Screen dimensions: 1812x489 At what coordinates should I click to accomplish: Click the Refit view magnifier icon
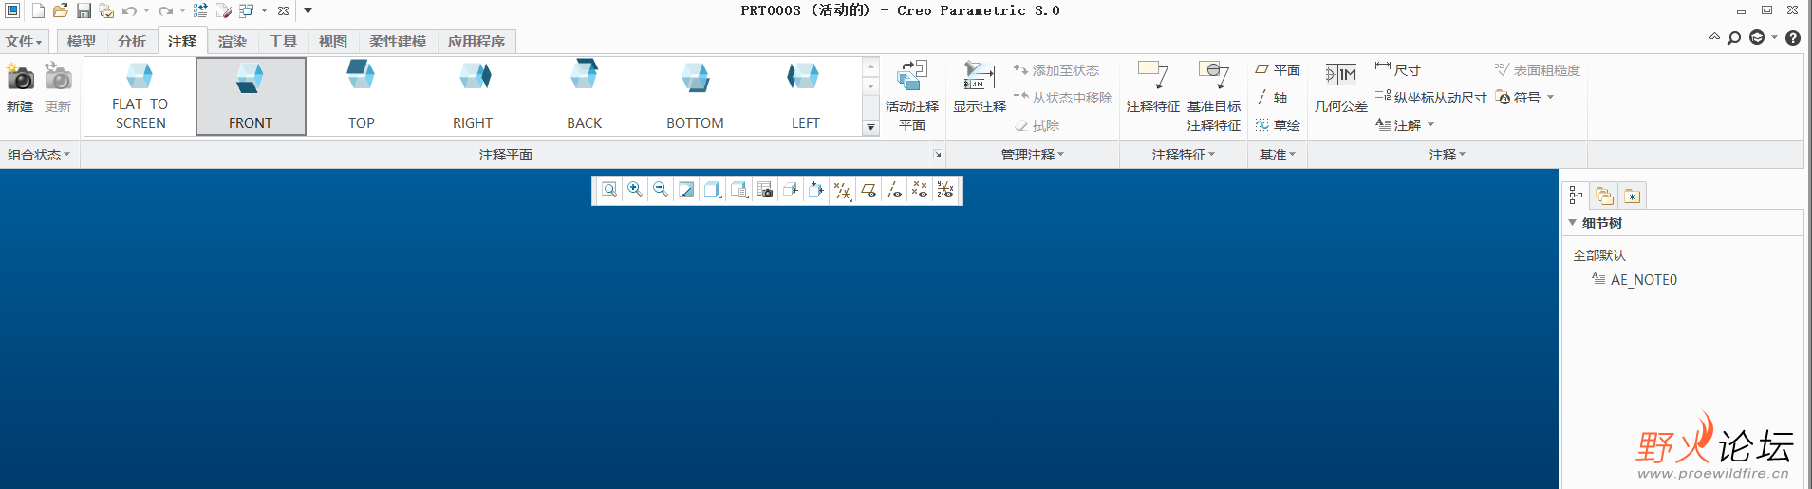(x=609, y=190)
